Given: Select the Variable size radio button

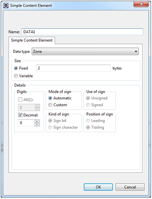Looking at the screenshot, I should tap(16, 76).
